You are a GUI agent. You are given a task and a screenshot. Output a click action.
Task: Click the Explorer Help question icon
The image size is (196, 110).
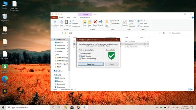coord(193,18)
